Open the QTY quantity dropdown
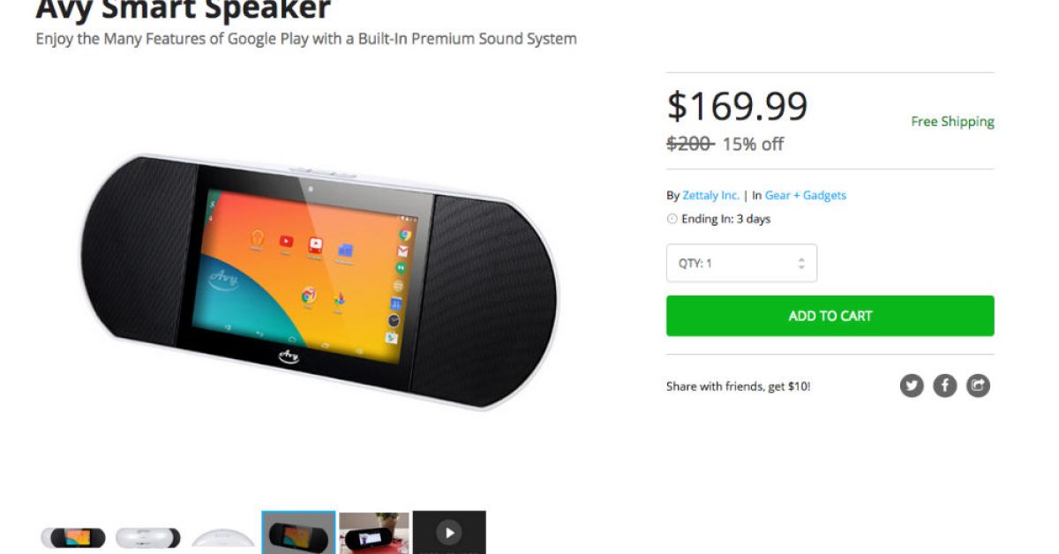 click(741, 263)
